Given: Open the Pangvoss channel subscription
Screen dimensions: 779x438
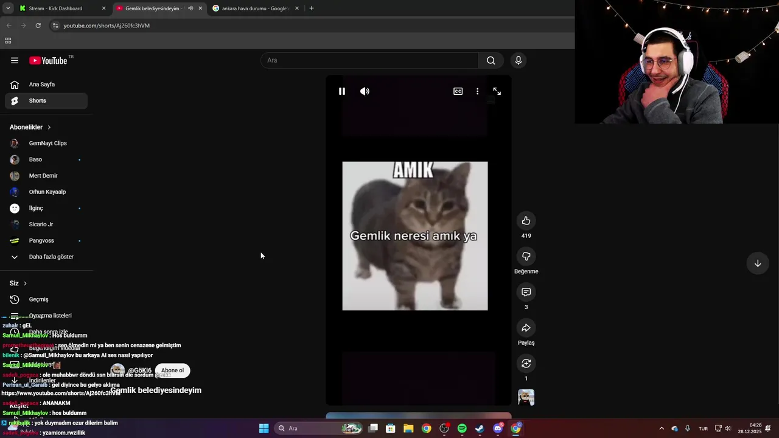Looking at the screenshot, I should click(46, 241).
